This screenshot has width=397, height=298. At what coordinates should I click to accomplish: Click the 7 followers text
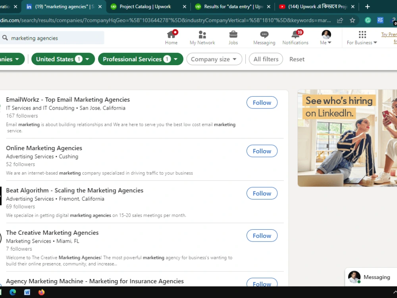[19, 249]
